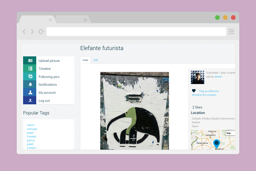Screen dimensions: 256x171
Task: Zoom in on the map
Action: pyautogui.click(x=194, y=133)
